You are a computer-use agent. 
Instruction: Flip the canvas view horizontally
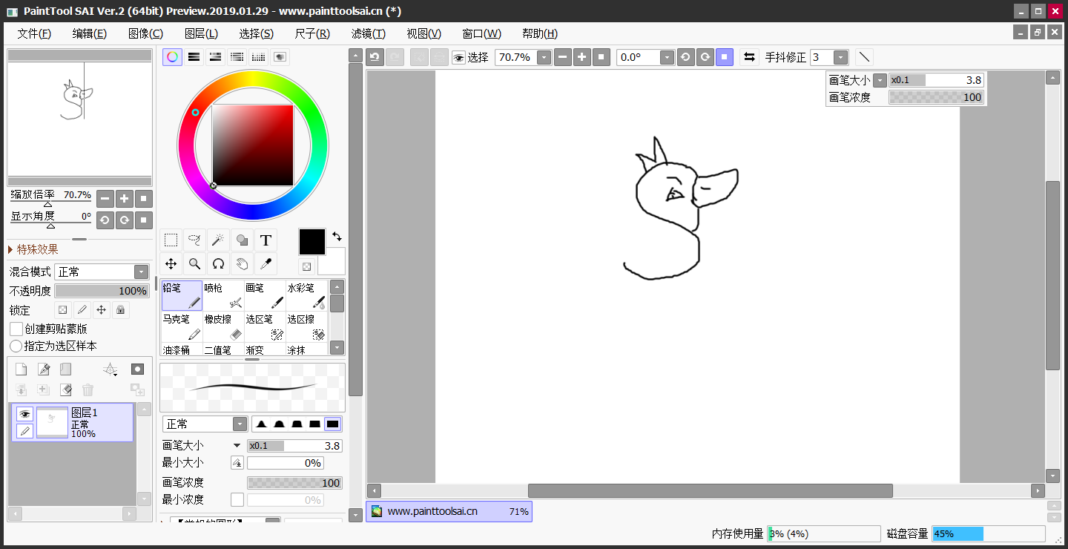pyautogui.click(x=749, y=57)
